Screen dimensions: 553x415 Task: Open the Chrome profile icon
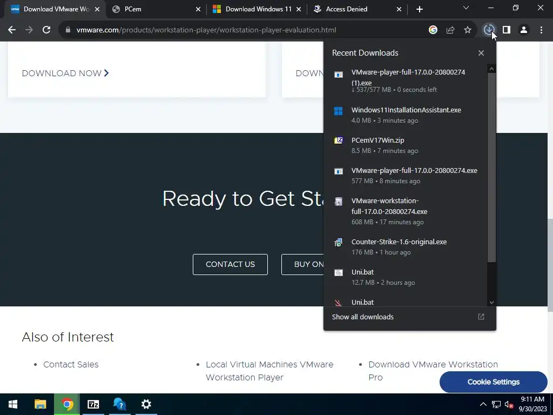click(x=524, y=30)
